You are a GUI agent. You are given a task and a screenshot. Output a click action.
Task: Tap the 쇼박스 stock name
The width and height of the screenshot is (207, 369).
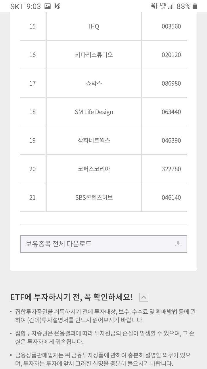click(94, 83)
